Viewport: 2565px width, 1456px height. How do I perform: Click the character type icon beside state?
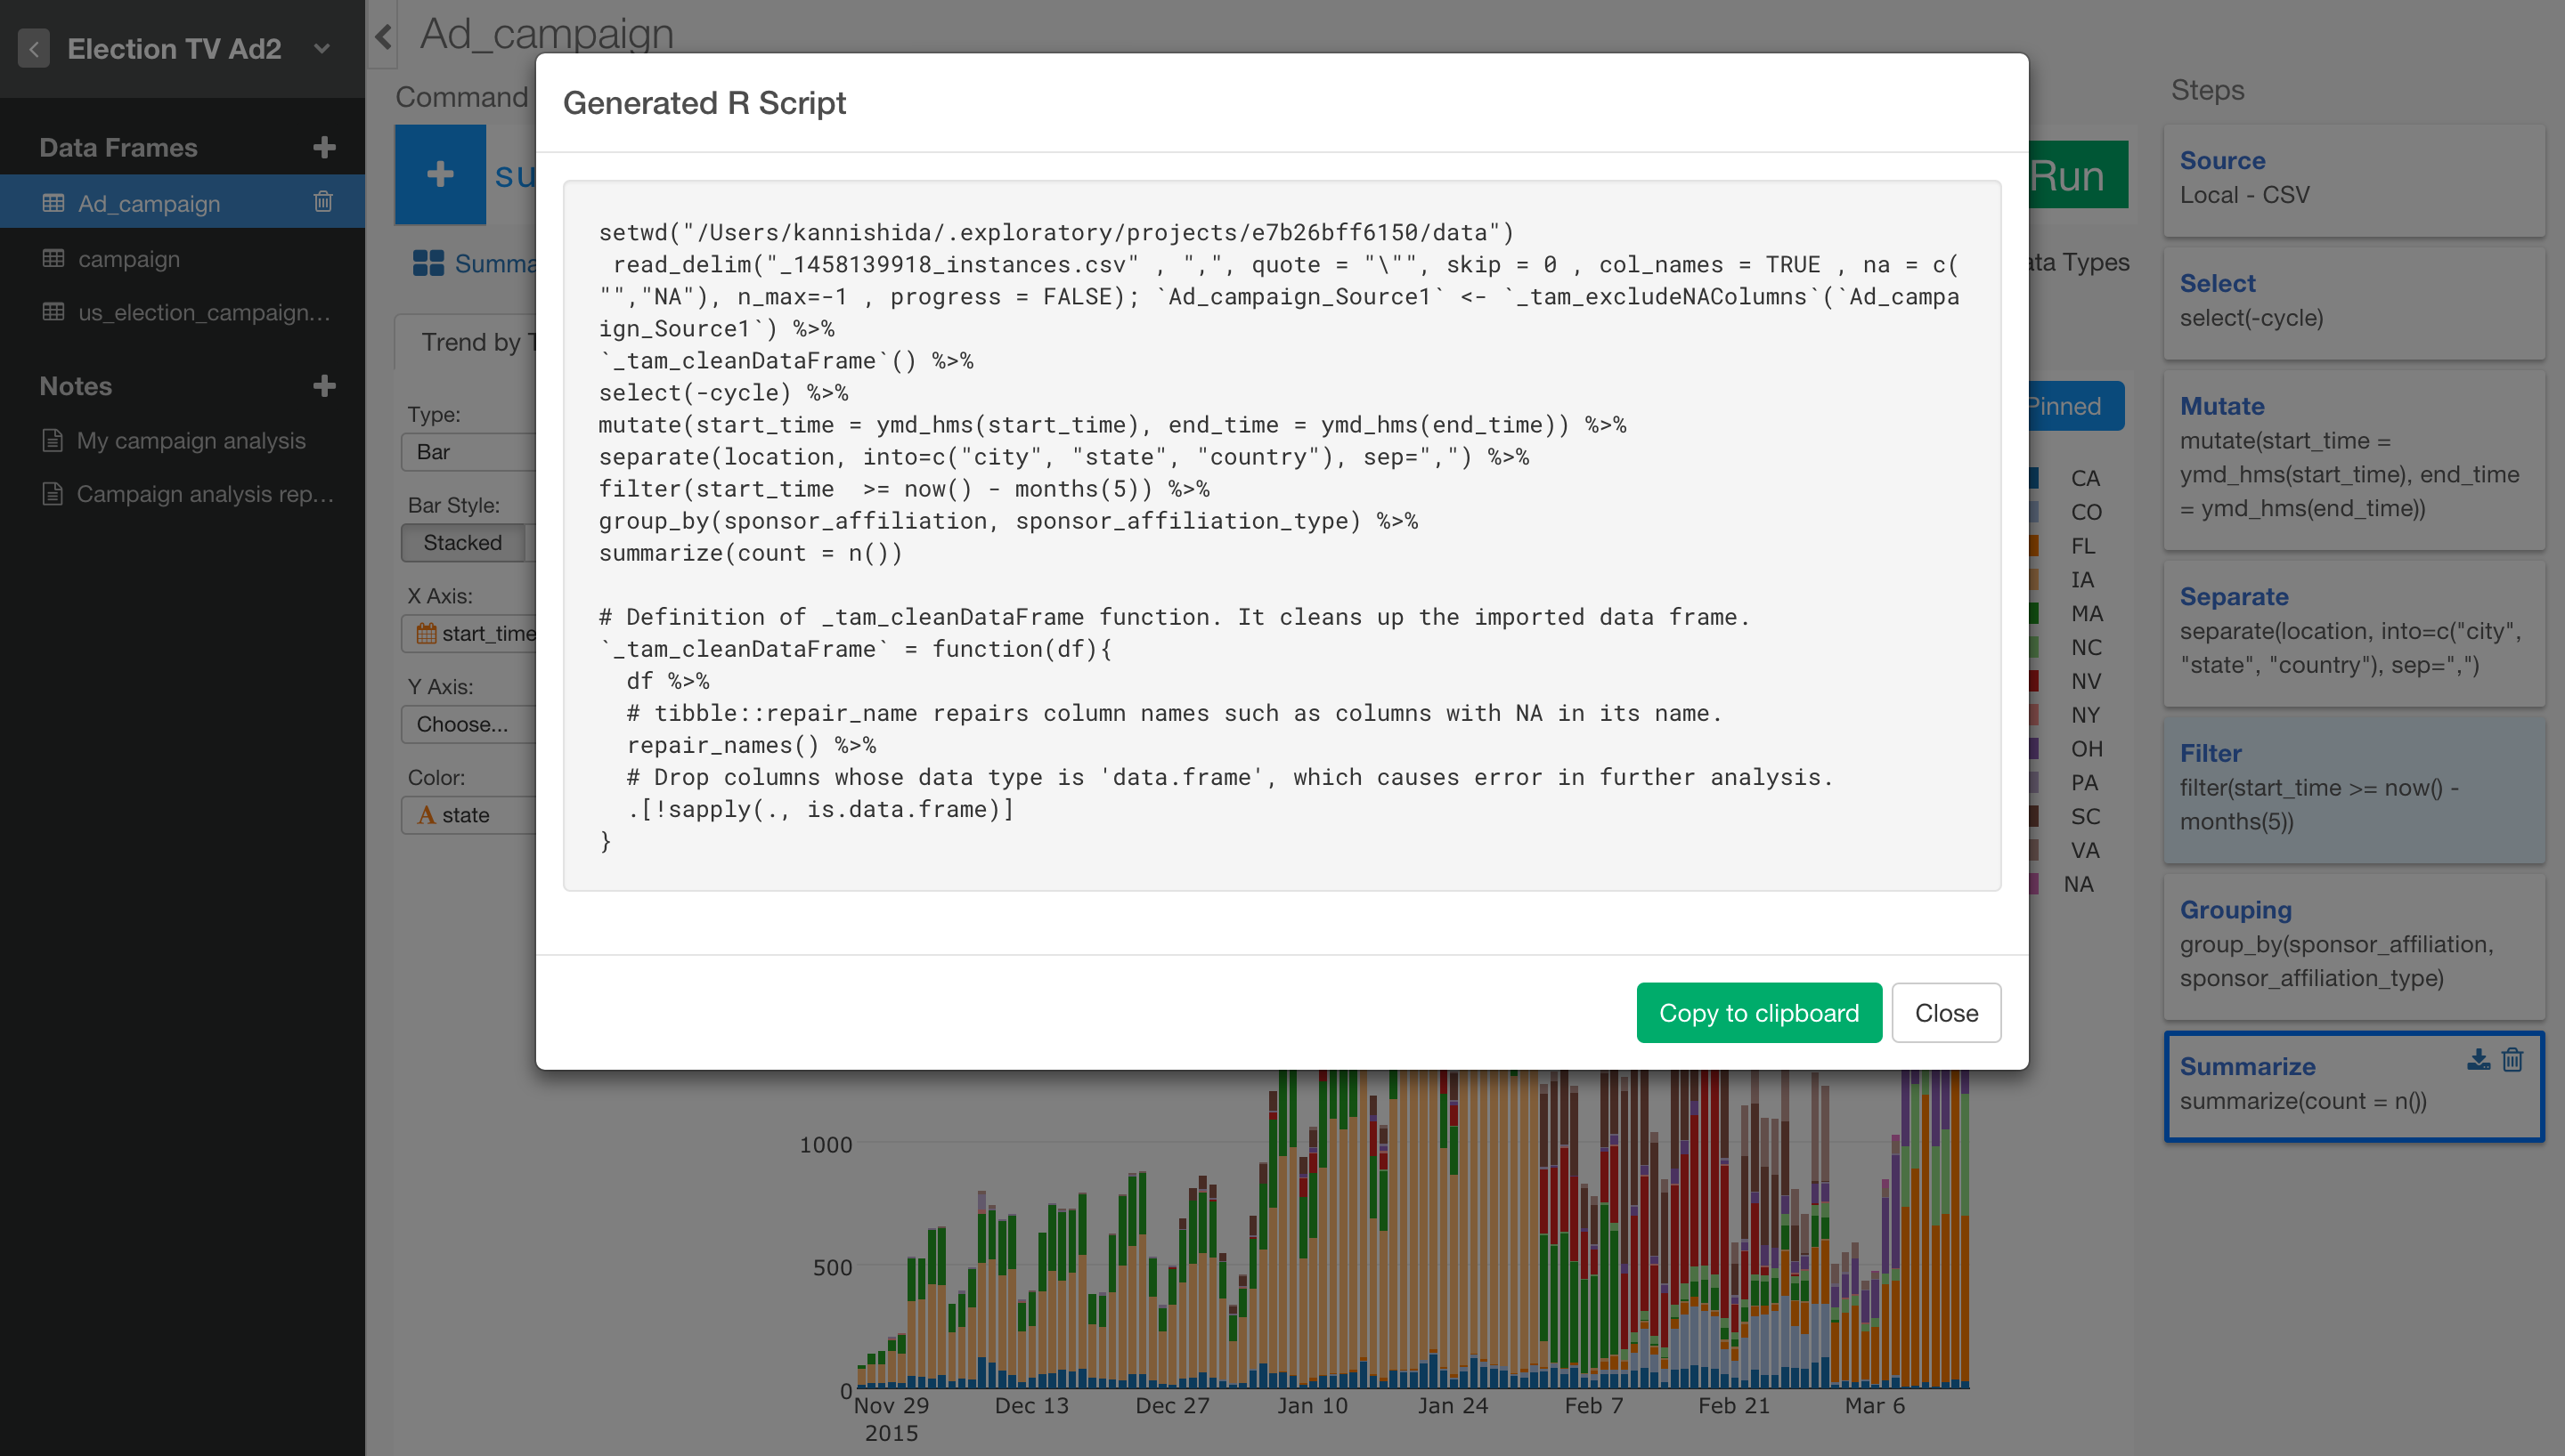(x=427, y=815)
